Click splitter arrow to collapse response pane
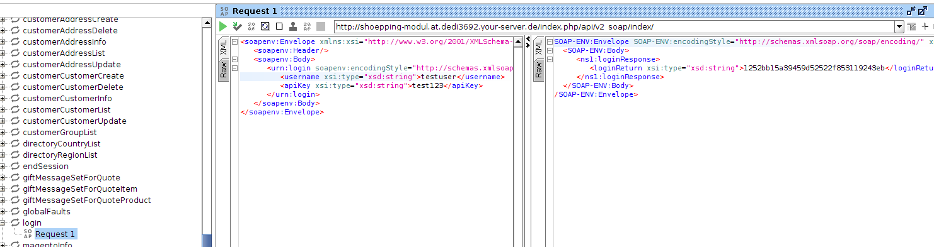The height and width of the screenshot is (247, 934). 528,45
